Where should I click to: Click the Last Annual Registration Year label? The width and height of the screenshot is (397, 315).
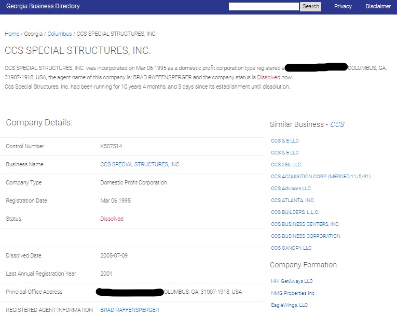(41, 274)
